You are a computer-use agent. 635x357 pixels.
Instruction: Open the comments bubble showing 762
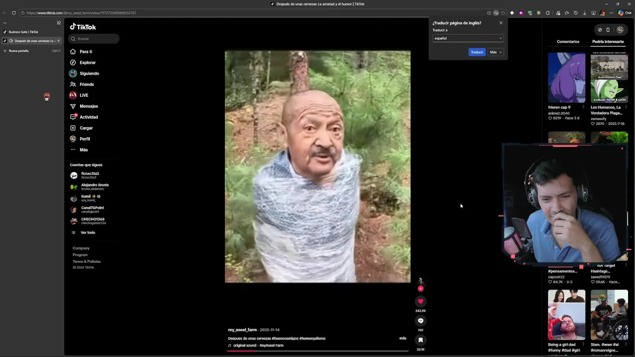[x=420, y=321]
